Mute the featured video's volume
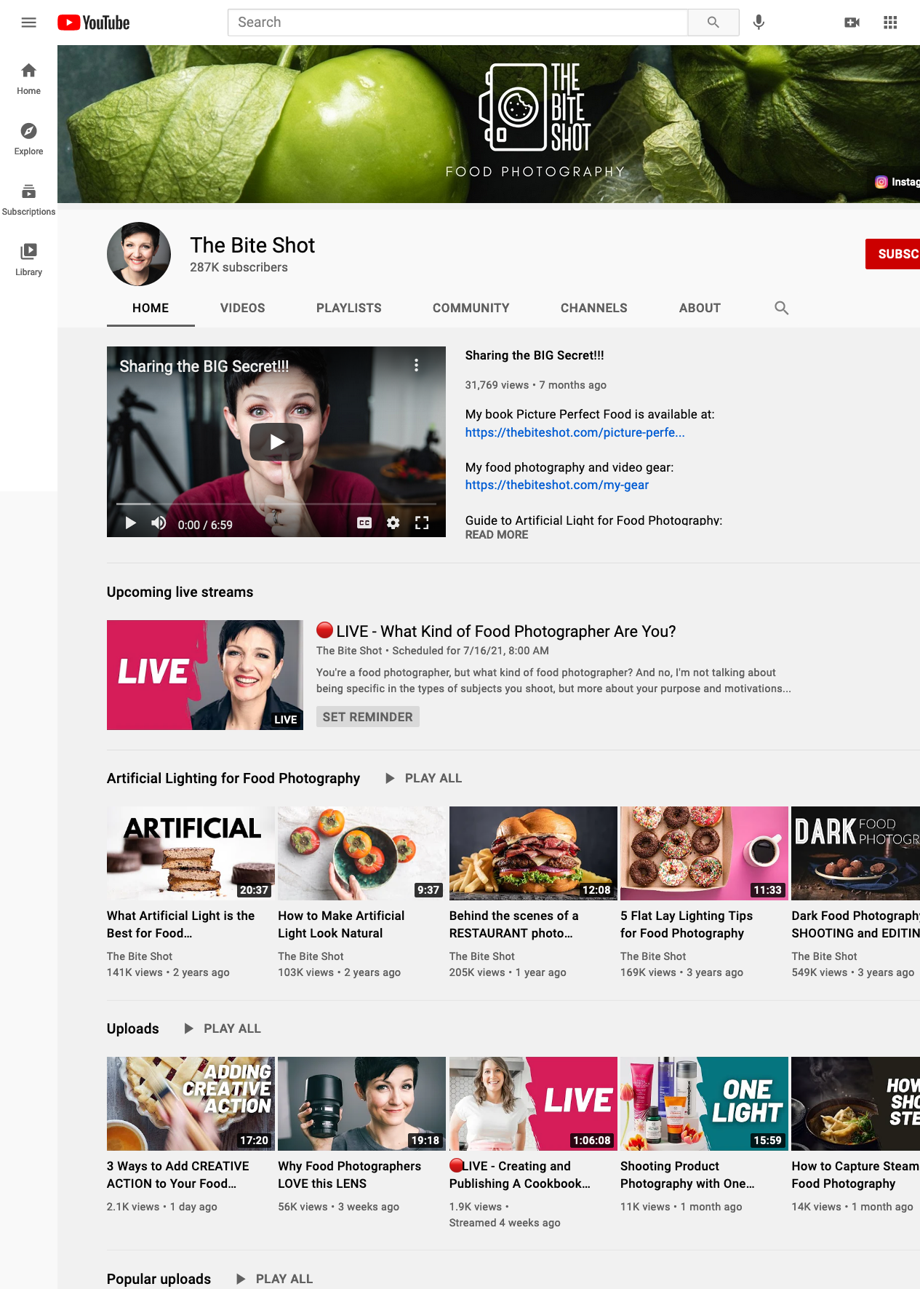This screenshot has width=920, height=1289. (159, 523)
